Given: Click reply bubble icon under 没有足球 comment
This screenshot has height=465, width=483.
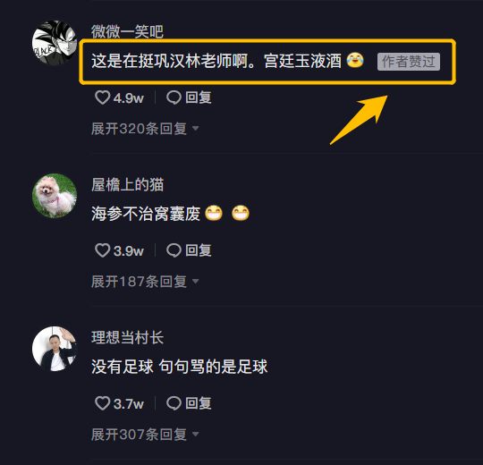Looking at the screenshot, I should (174, 403).
